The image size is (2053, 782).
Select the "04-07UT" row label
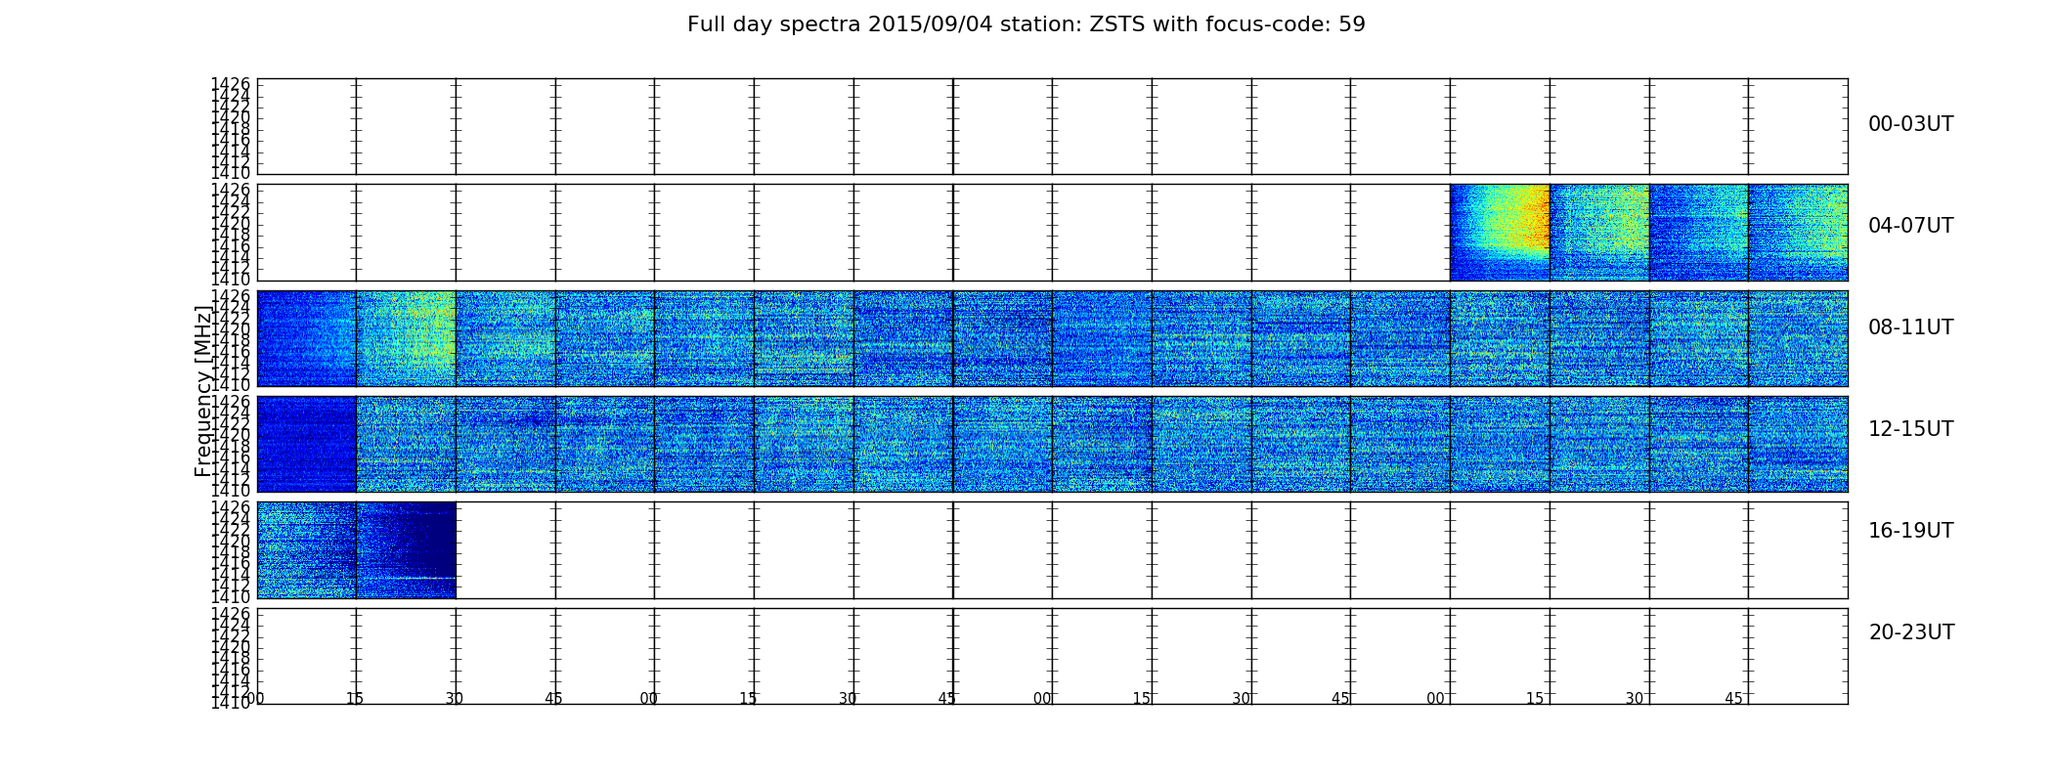(x=1910, y=226)
